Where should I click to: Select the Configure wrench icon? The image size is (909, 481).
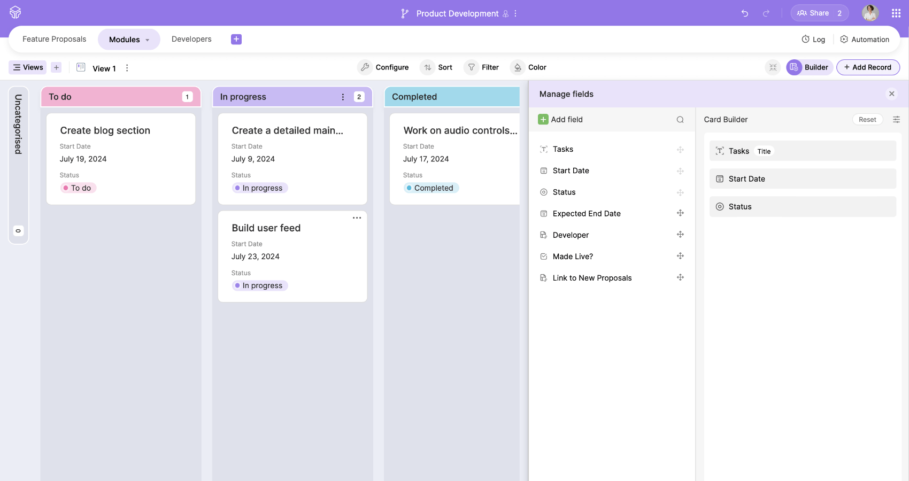(x=365, y=67)
